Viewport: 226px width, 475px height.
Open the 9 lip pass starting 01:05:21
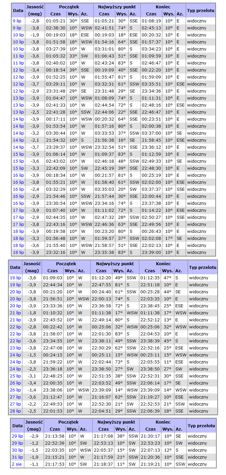(17, 21)
